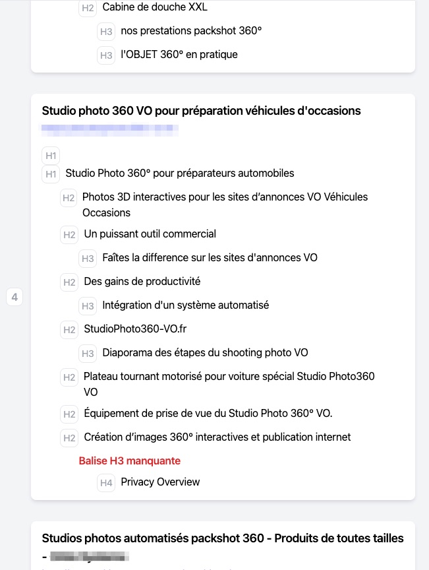
Task: Select heading Faîtes la difference sur les sites
Action: pos(210,257)
